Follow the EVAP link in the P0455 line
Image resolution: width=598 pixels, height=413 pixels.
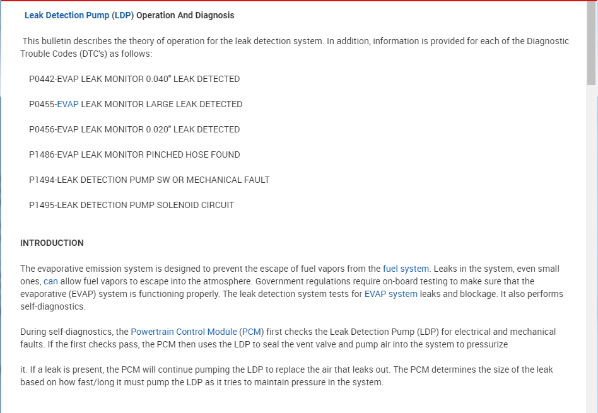tap(67, 104)
